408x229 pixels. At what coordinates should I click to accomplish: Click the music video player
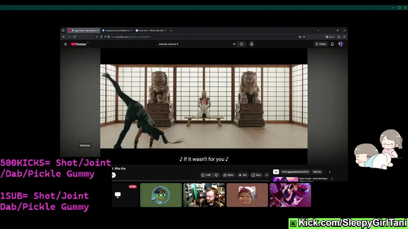(204, 107)
